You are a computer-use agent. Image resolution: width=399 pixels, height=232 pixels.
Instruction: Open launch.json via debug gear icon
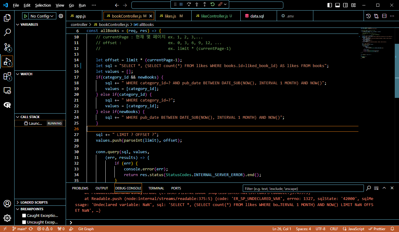[x=61, y=16]
